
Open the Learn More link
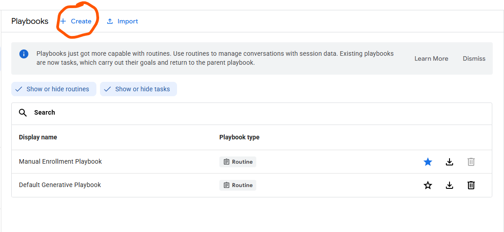[x=431, y=58]
